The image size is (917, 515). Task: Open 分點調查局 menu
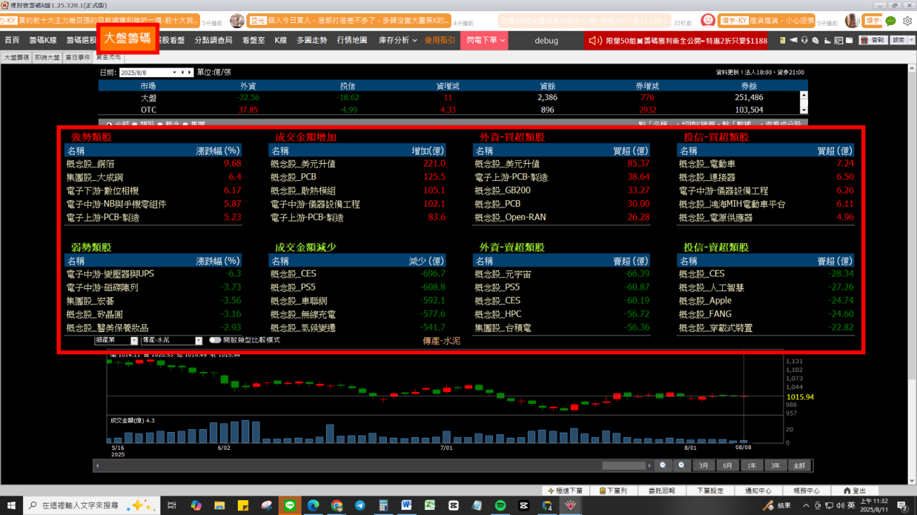(213, 40)
